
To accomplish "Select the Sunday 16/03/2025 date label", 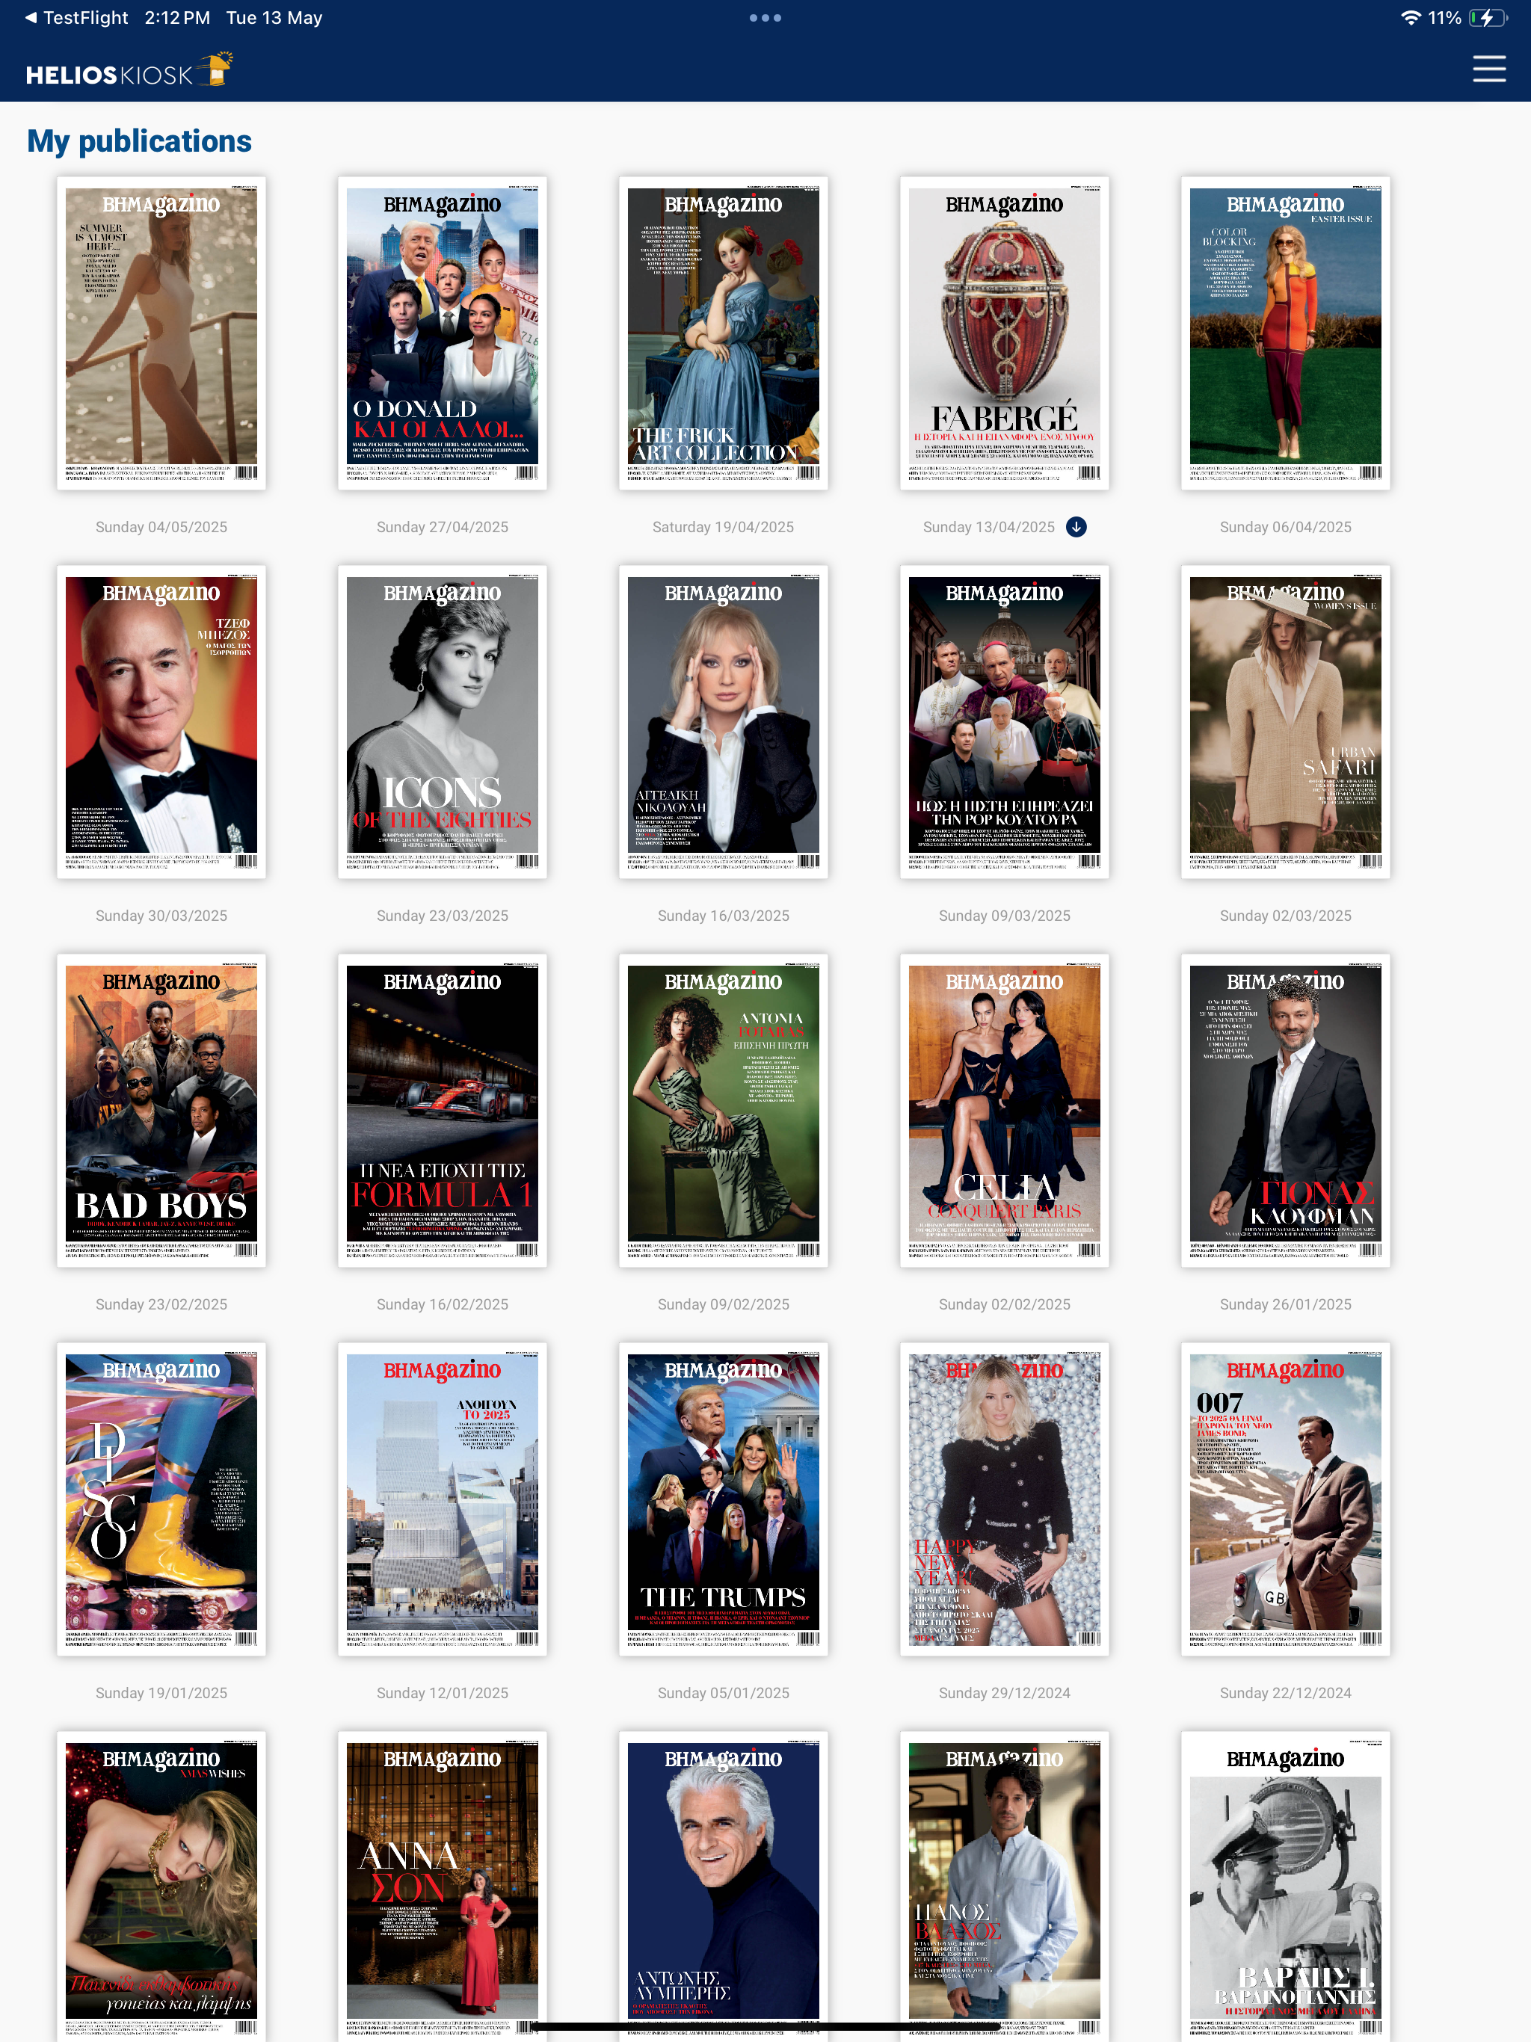I will pyautogui.click(x=723, y=916).
